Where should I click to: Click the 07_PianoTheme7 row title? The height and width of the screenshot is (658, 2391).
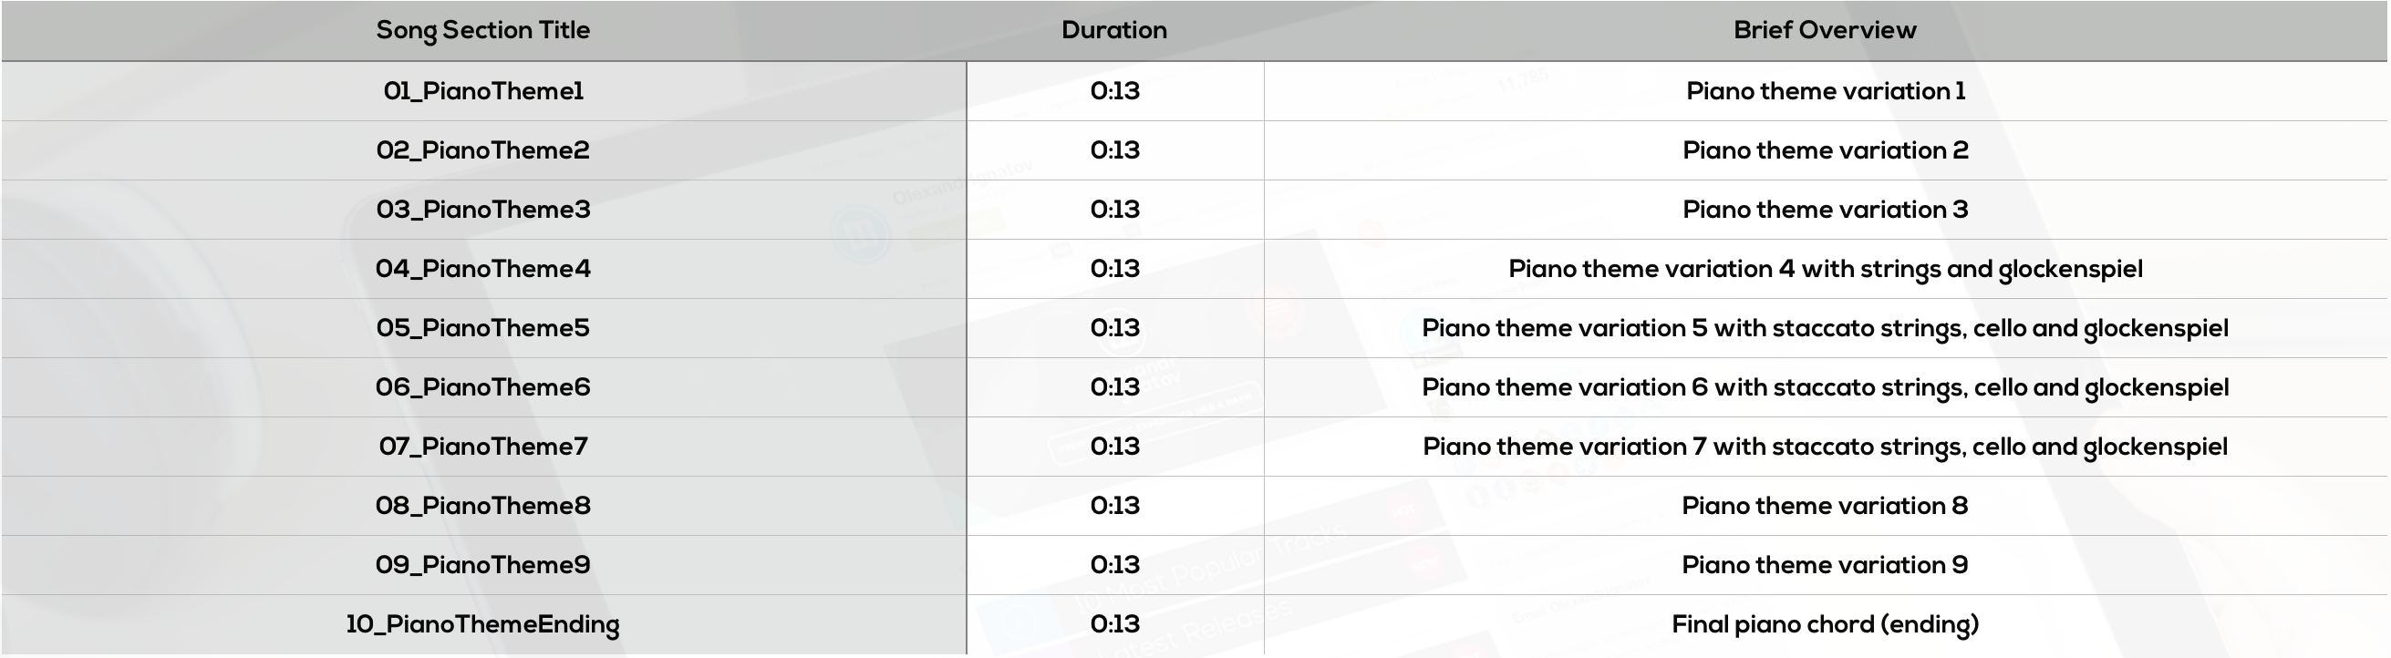tap(482, 447)
